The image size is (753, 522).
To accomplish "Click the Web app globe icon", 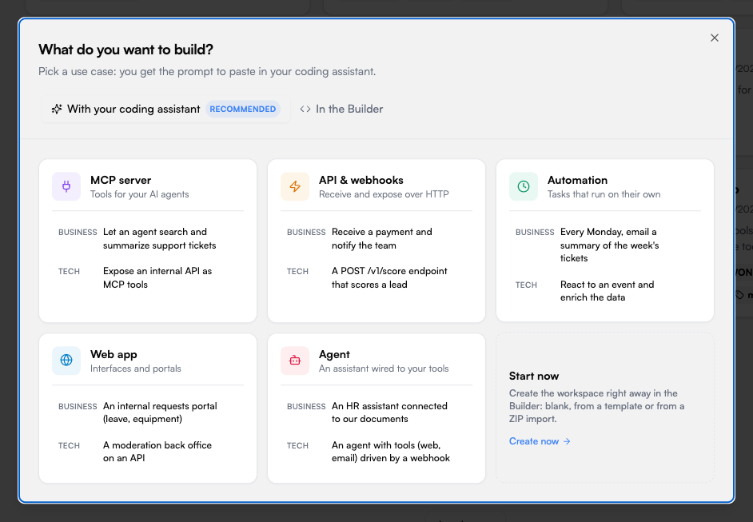I will click(66, 361).
